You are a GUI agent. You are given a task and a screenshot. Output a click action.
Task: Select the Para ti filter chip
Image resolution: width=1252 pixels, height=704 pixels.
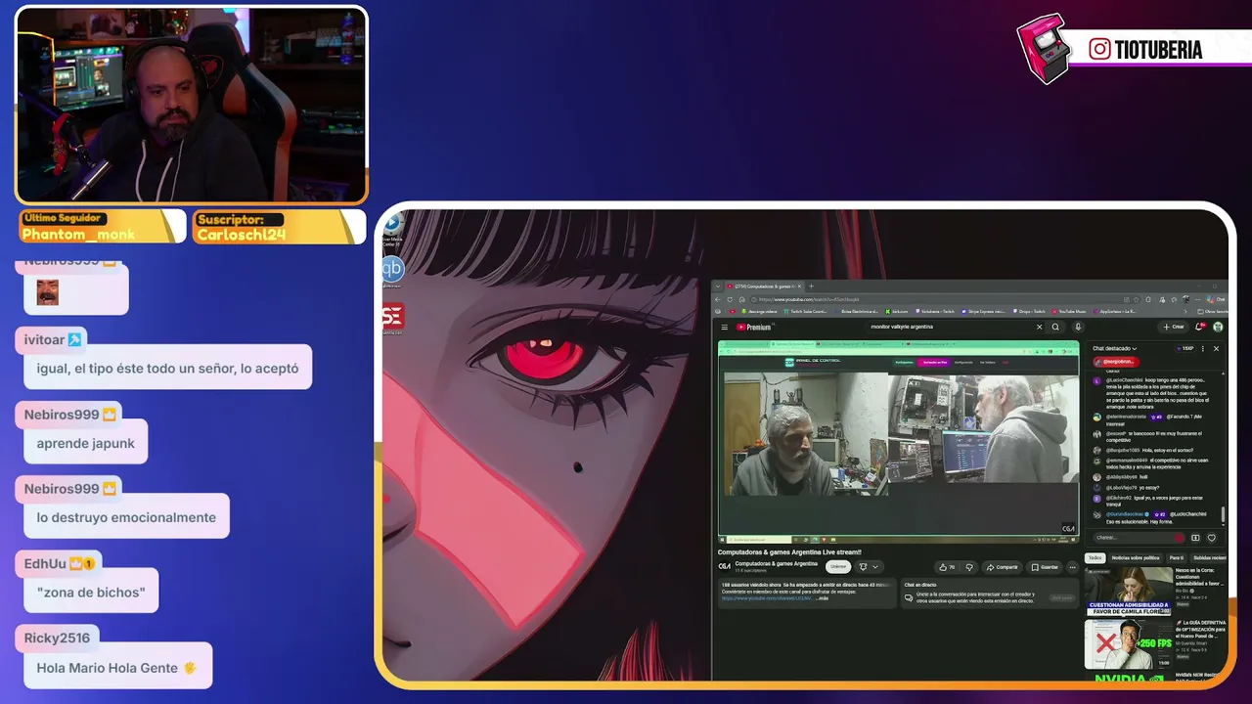[1176, 557]
